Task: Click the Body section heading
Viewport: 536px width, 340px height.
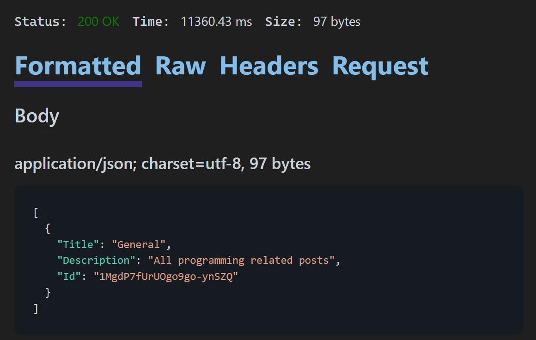Action: coord(37,115)
